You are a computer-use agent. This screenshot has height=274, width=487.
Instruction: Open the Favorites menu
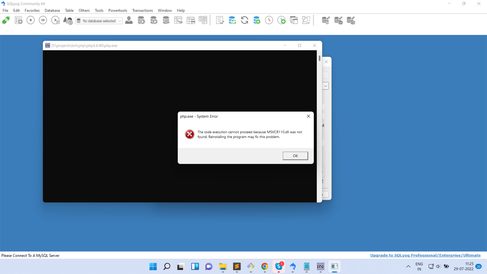[32, 10]
